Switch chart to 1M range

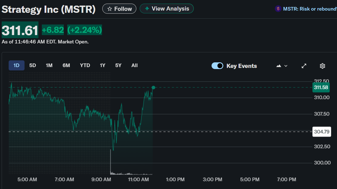[x=49, y=65]
